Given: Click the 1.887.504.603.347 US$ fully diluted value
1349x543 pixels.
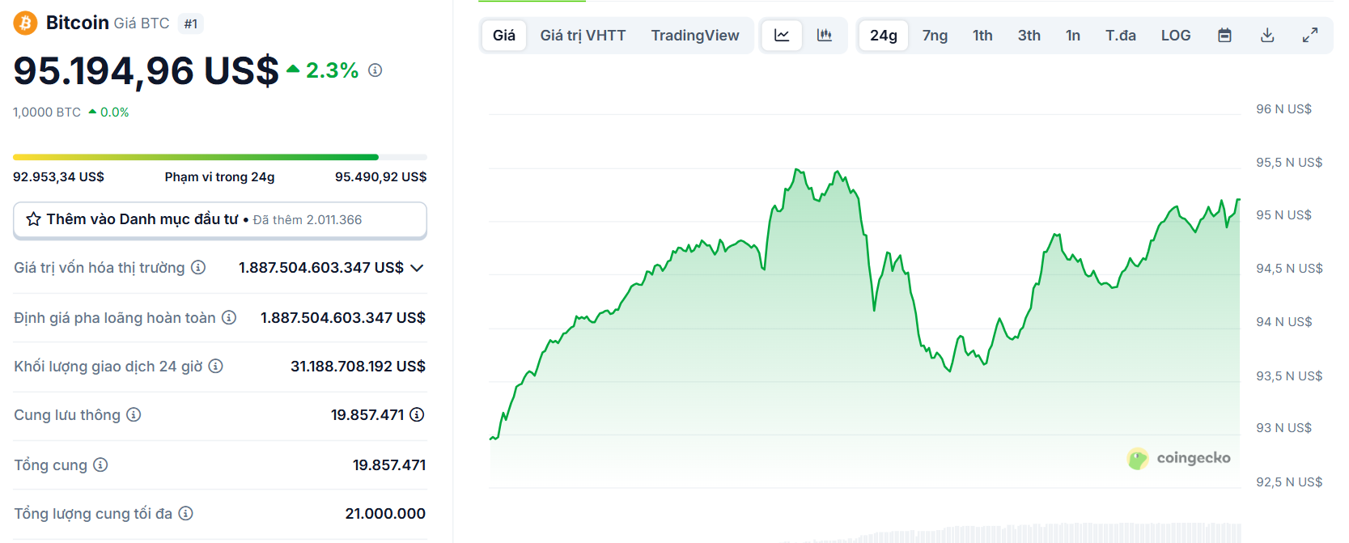Looking at the screenshot, I should (x=343, y=317).
